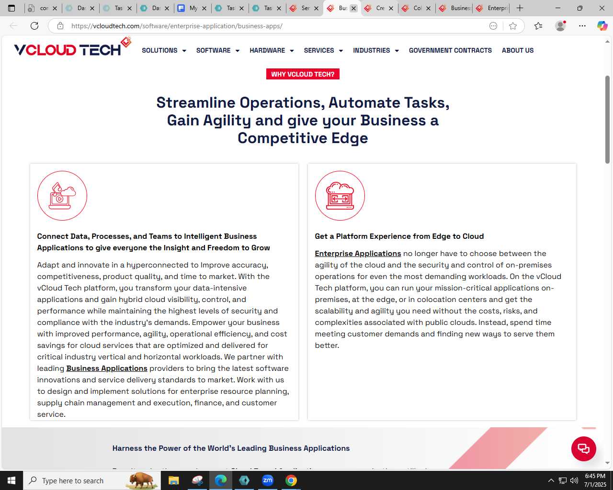Show hidden system tray icons
613x490 pixels.
(x=551, y=480)
